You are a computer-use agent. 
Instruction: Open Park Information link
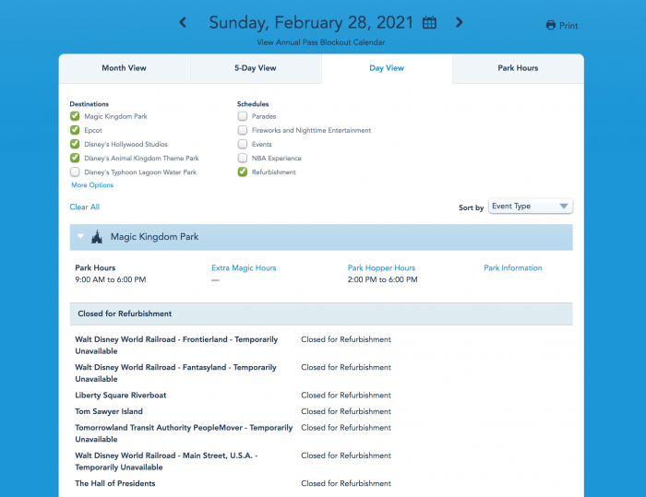(x=513, y=268)
